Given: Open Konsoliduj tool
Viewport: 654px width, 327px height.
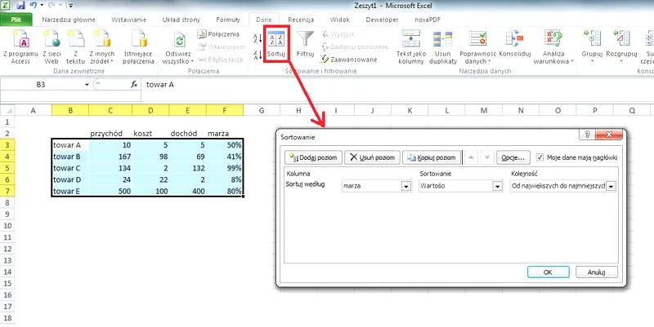Looking at the screenshot, I should pyautogui.click(x=517, y=42).
